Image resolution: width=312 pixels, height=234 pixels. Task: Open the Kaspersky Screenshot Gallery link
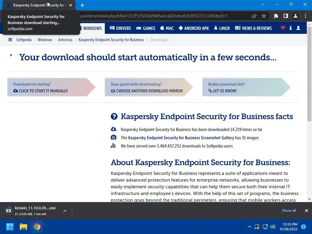coord(181,138)
